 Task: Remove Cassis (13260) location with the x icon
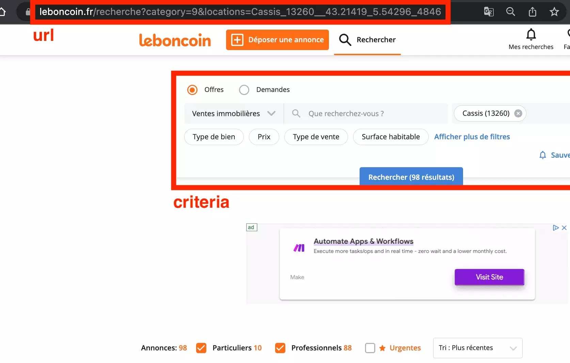pos(518,113)
